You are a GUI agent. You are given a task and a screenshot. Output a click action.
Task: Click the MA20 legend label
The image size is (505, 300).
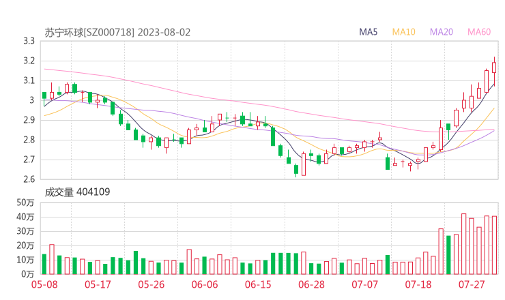click(442, 32)
